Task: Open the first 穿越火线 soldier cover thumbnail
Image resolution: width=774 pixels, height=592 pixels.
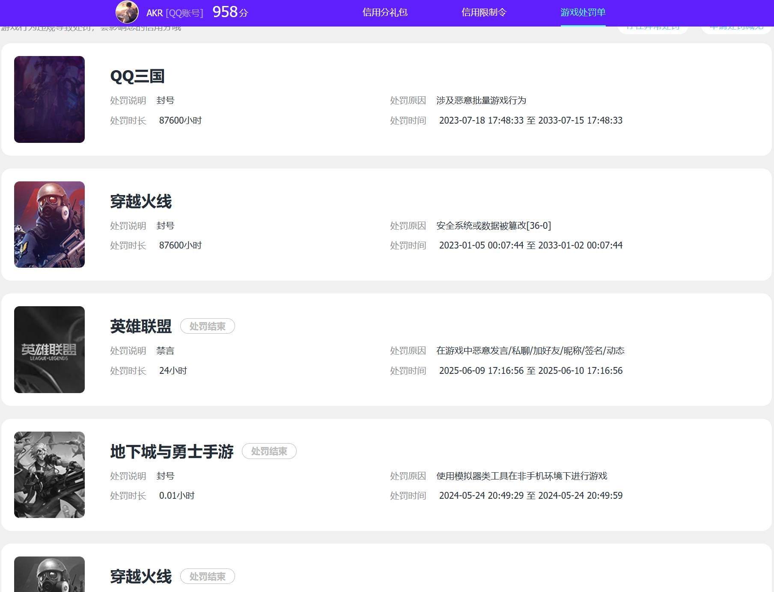Action: (49, 225)
